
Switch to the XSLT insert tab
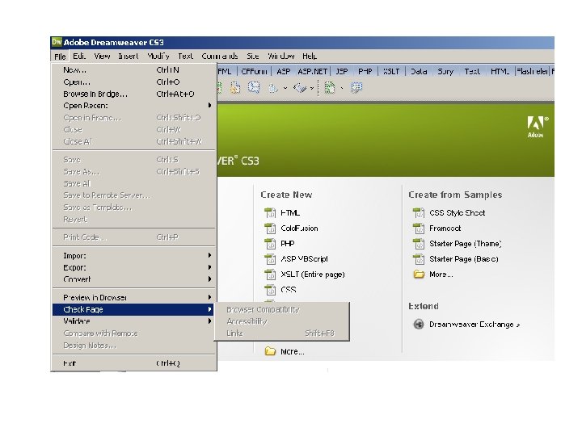[x=391, y=71]
